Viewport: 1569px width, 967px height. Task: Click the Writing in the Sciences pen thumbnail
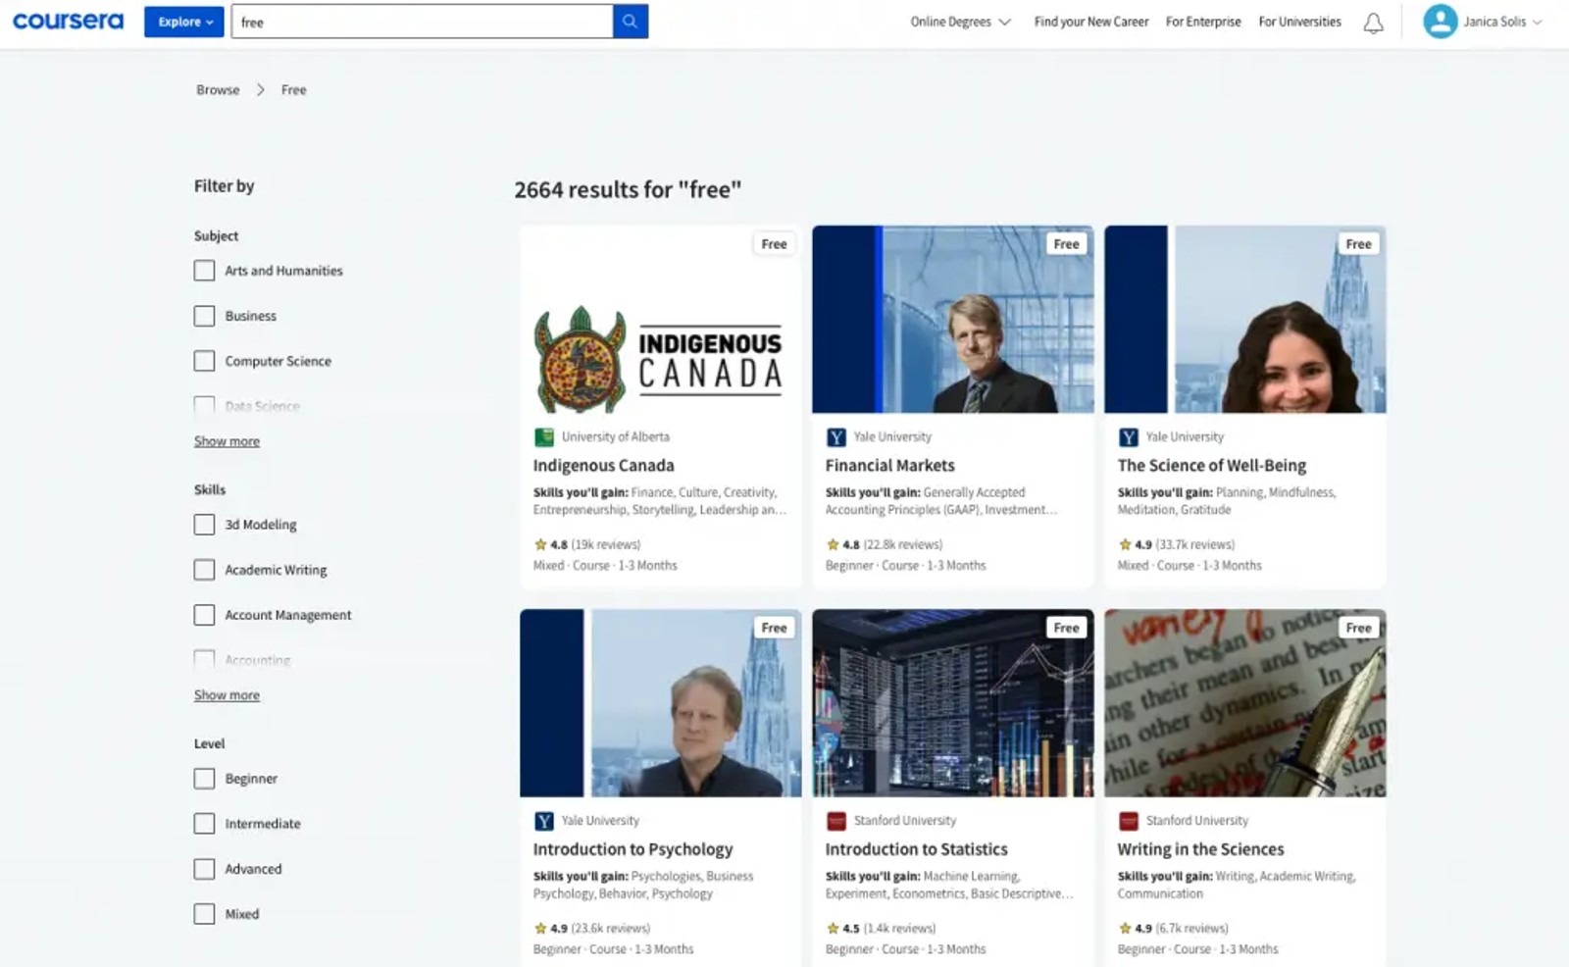pos(1244,703)
